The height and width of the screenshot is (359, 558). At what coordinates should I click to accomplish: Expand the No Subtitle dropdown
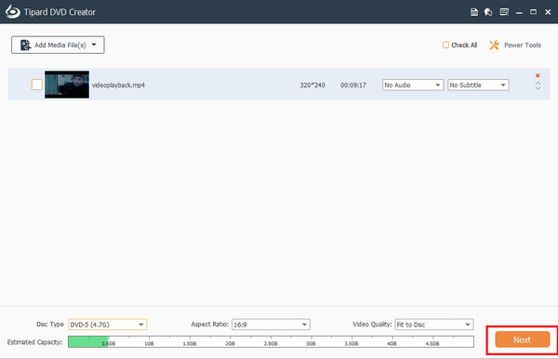click(x=478, y=85)
